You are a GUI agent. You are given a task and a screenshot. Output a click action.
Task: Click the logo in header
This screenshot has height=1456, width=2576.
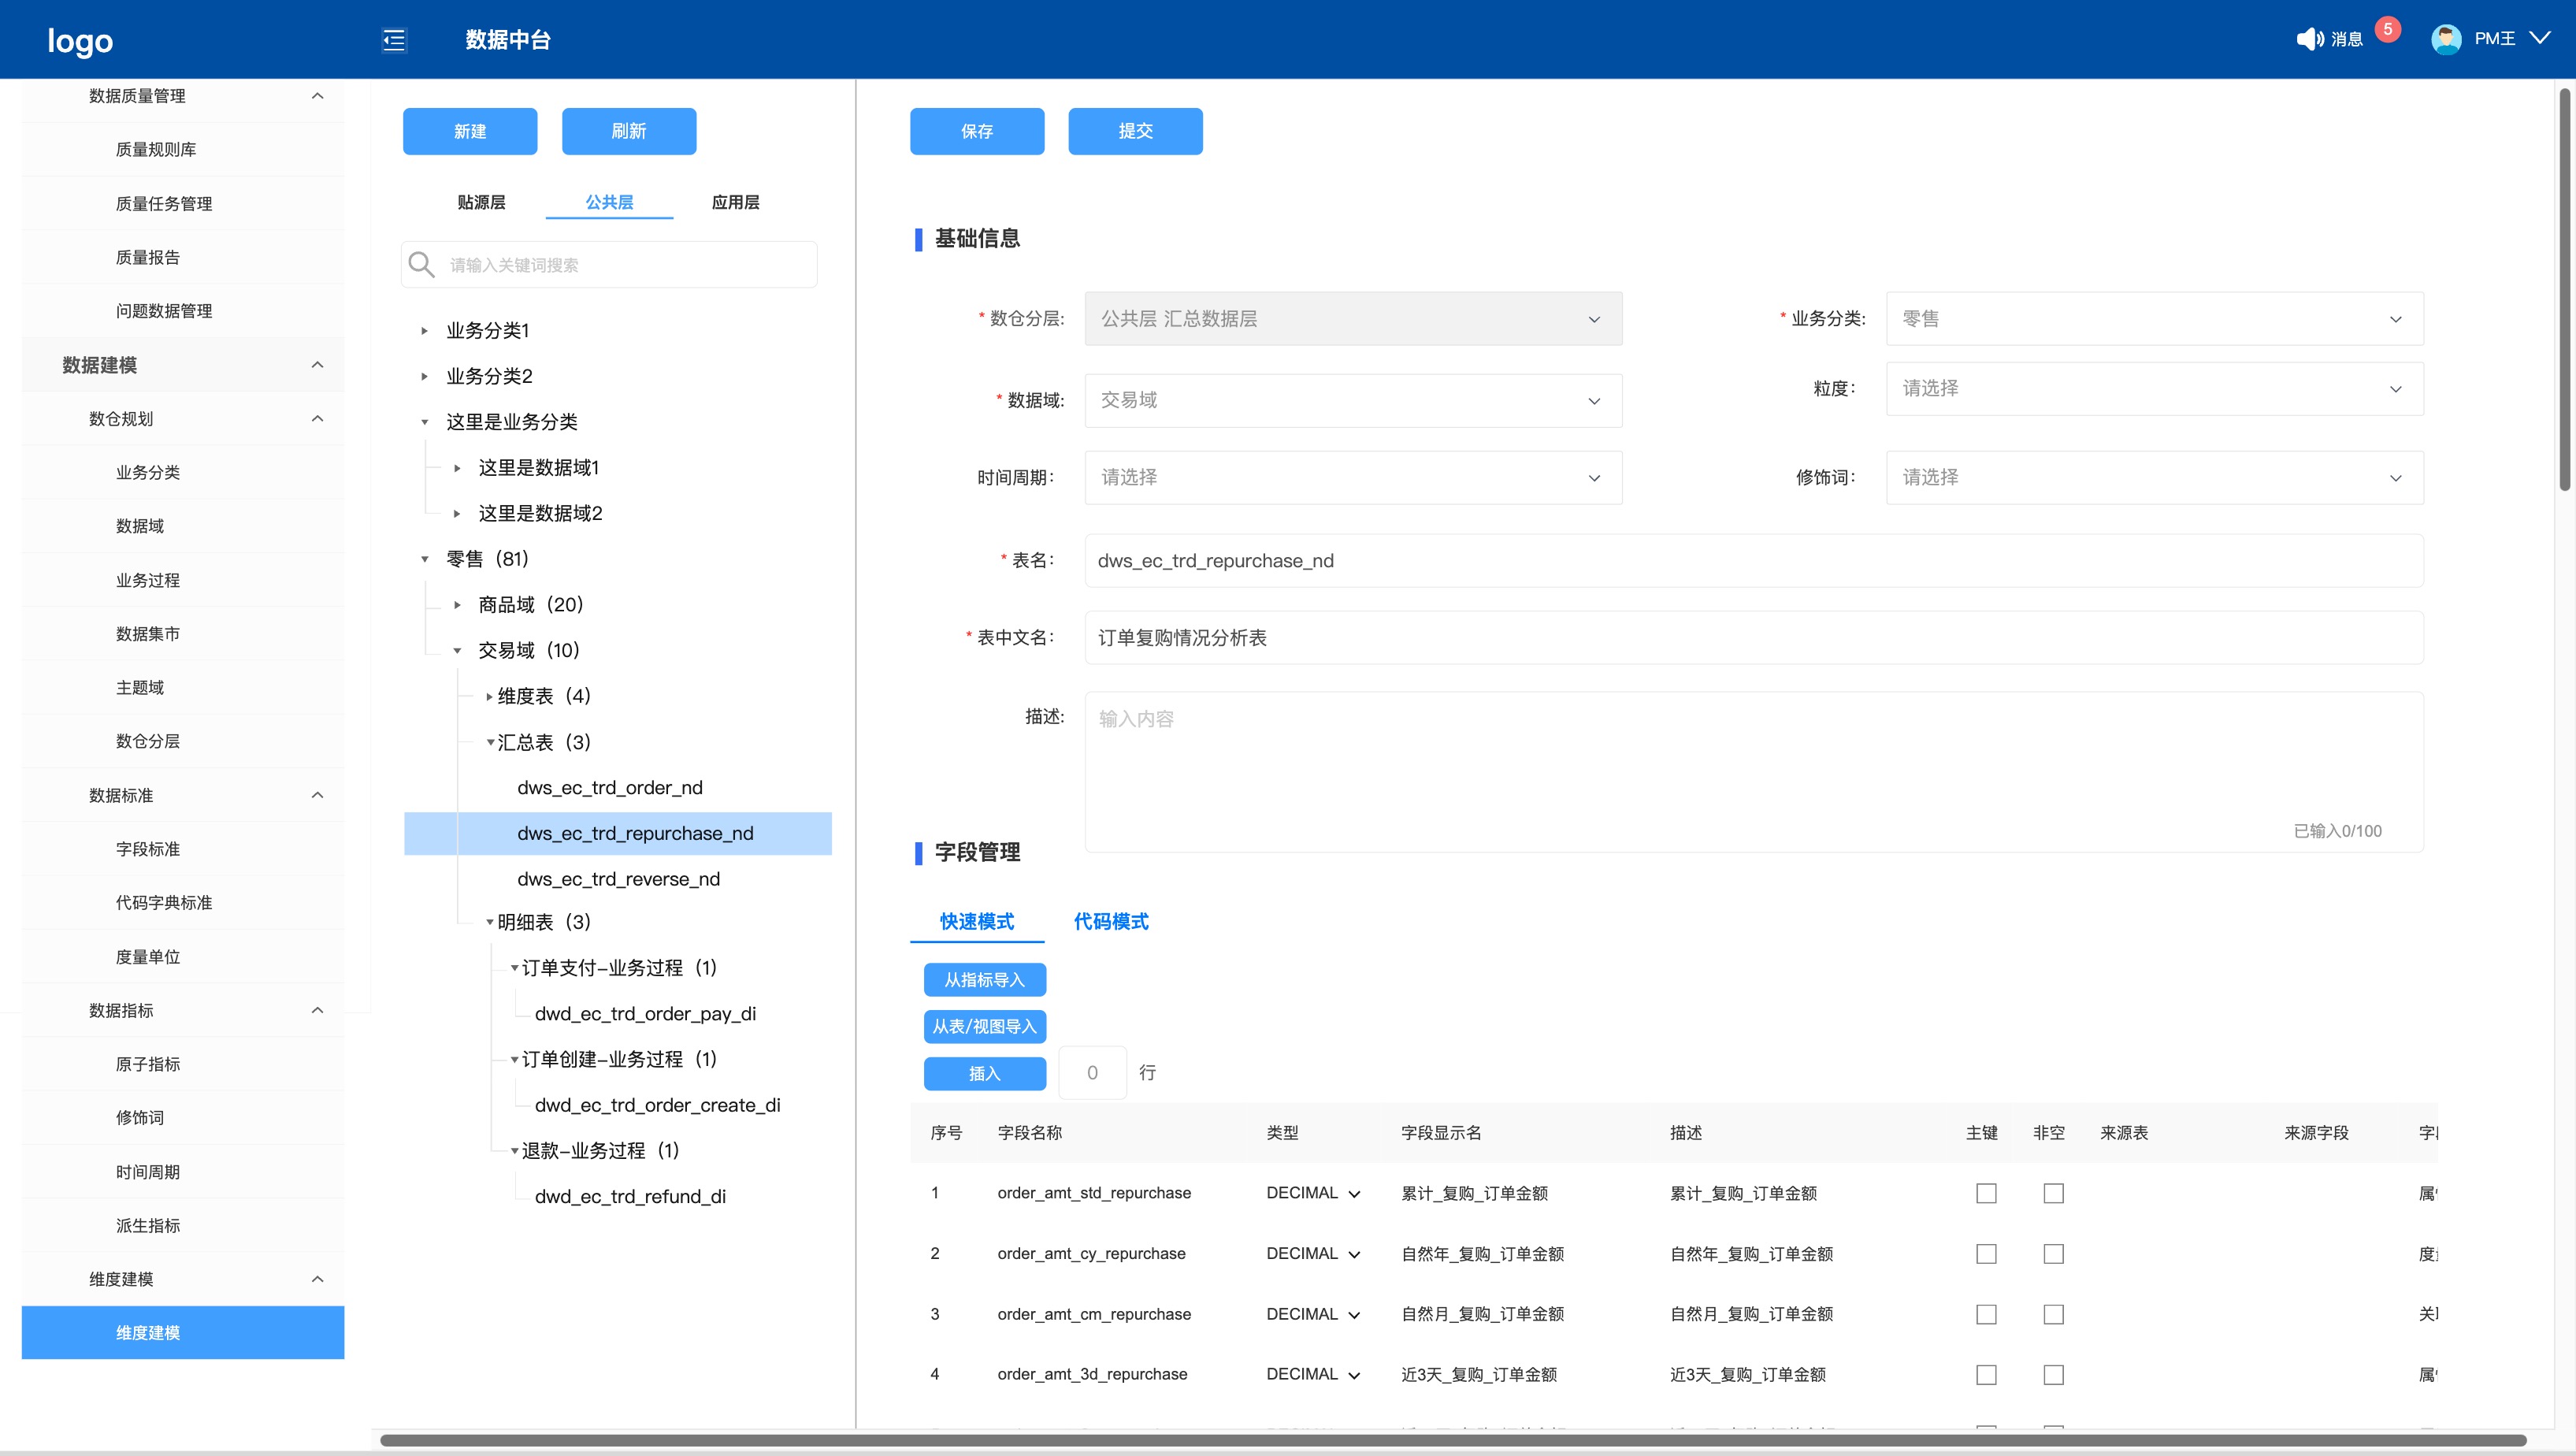click(x=80, y=41)
